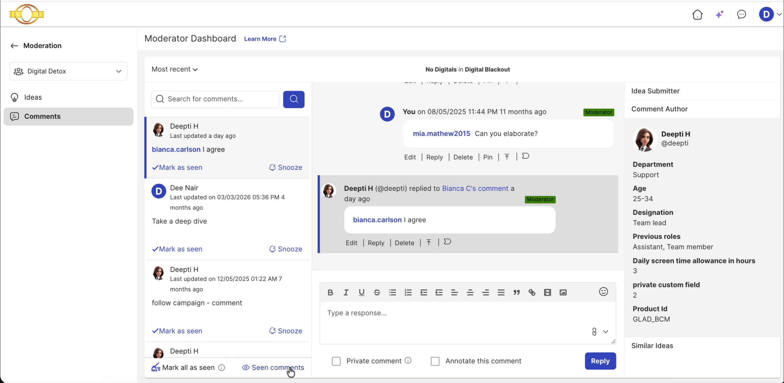
Task: Expand the attachment options chevron
Action: [605, 332]
